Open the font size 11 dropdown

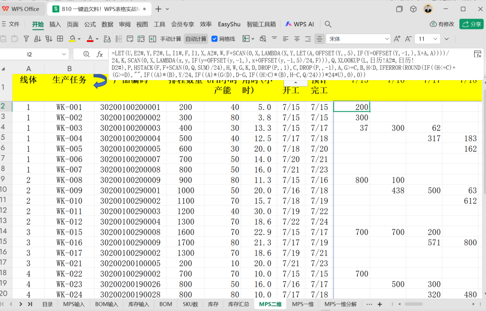point(435,39)
